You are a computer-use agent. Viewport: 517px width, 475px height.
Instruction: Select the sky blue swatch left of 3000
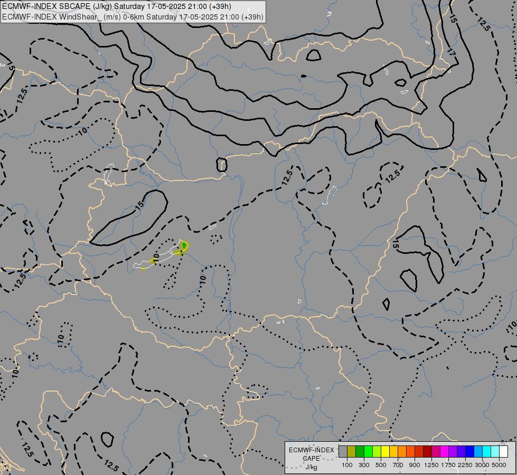[x=478, y=452]
